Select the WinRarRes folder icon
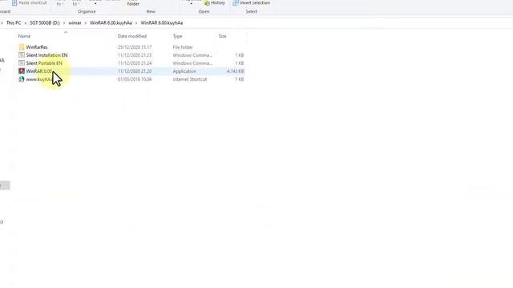The height and width of the screenshot is (288, 513). click(x=22, y=47)
